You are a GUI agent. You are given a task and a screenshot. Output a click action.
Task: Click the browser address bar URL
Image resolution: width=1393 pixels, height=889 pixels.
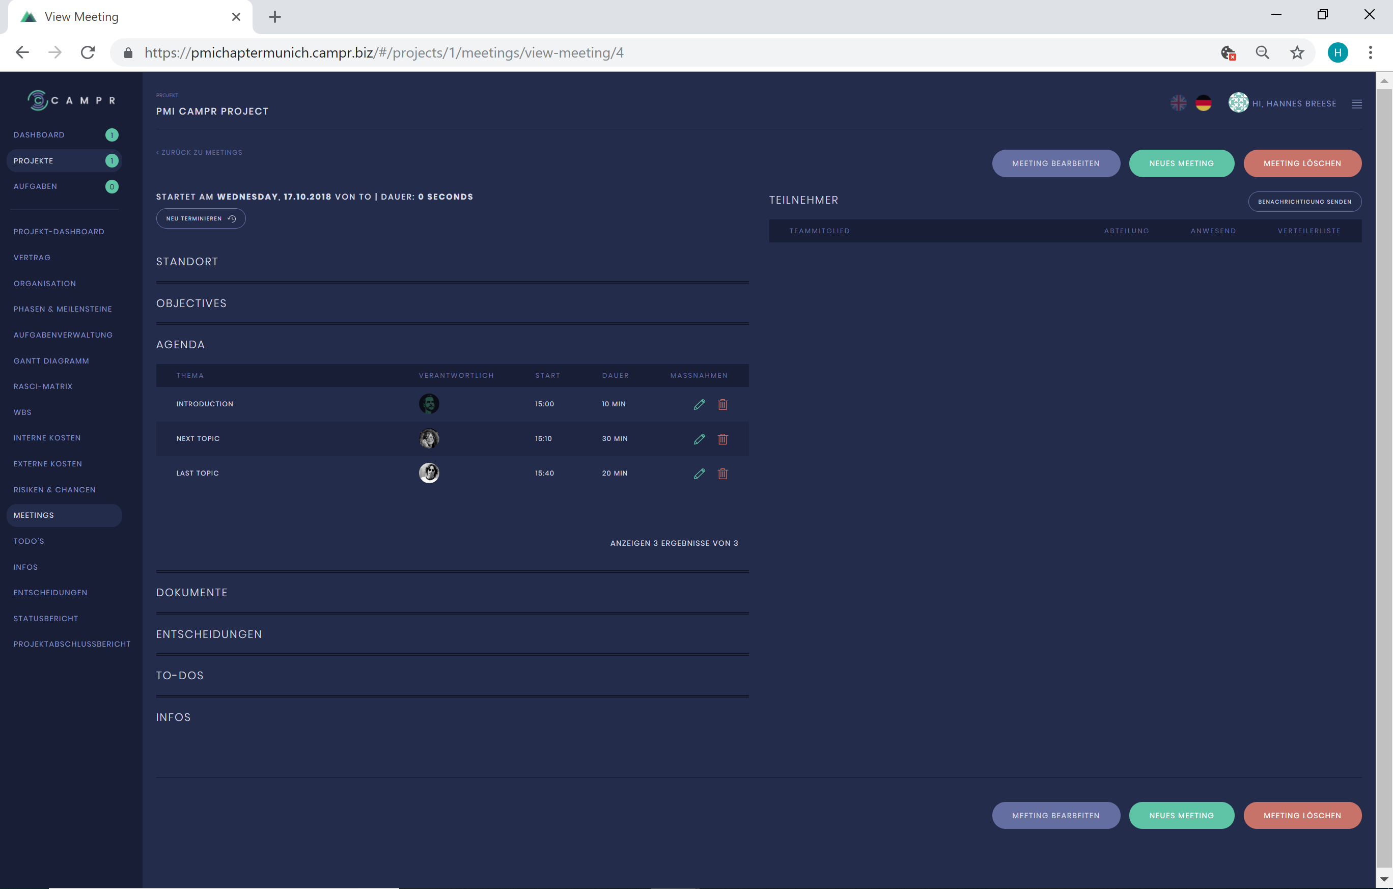pyautogui.click(x=383, y=52)
